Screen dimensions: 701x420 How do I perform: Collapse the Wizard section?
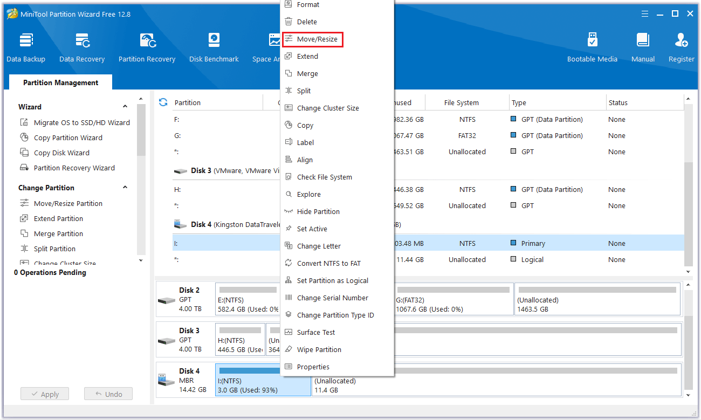(x=125, y=107)
